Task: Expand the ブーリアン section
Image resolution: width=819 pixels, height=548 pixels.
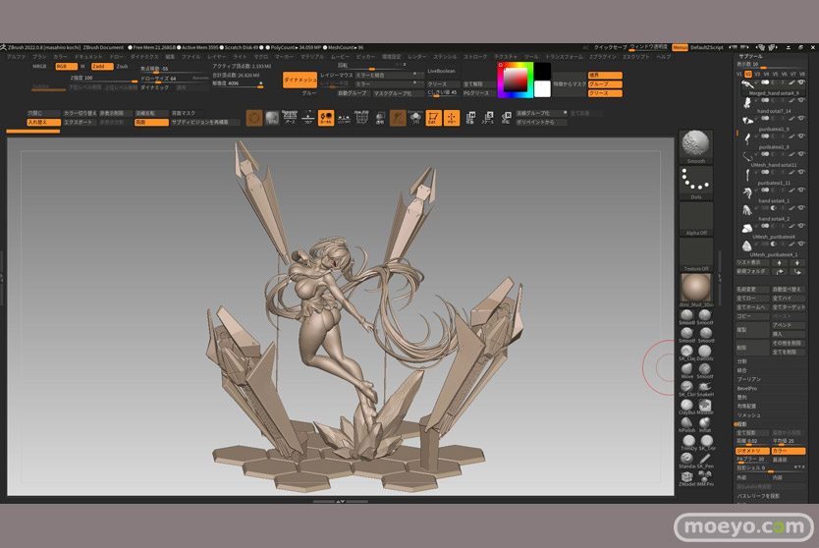Action: [x=748, y=379]
